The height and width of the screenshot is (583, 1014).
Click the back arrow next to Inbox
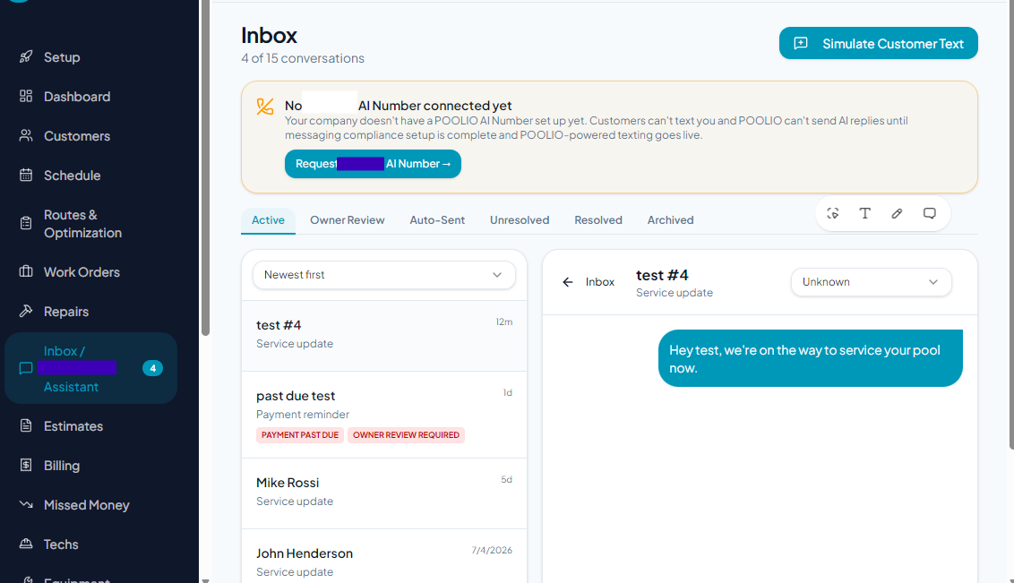click(x=568, y=282)
